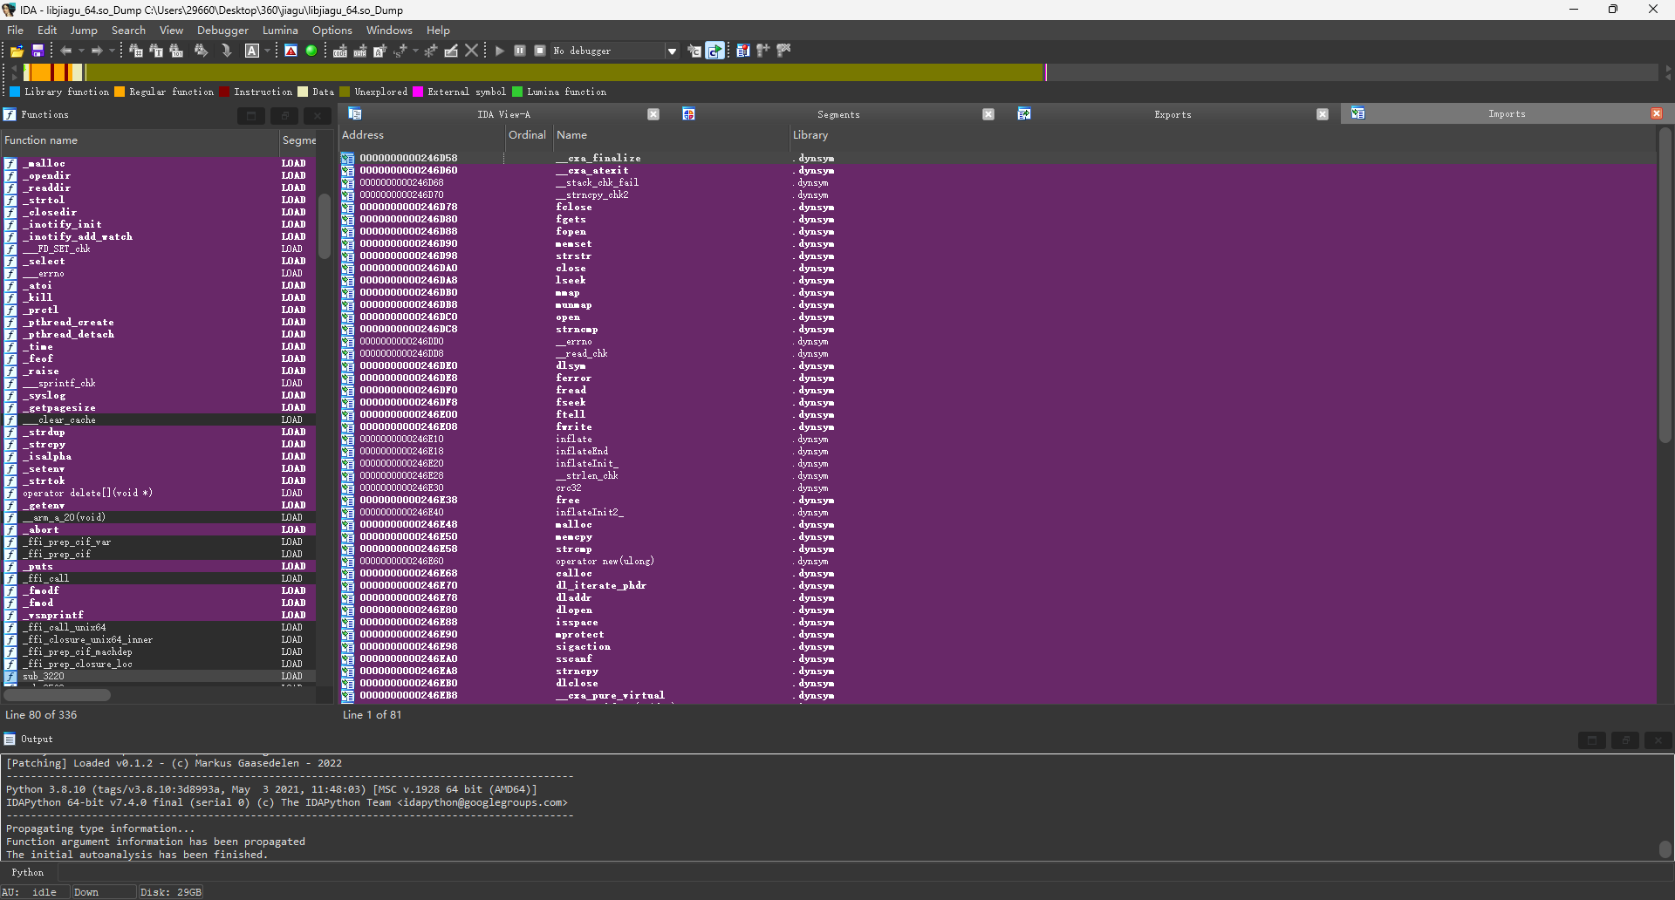This screenshot has height=900, width=1675.
Task: Select the sub_3220 function row
Action: pyautogui.click(x=159, y=676)
